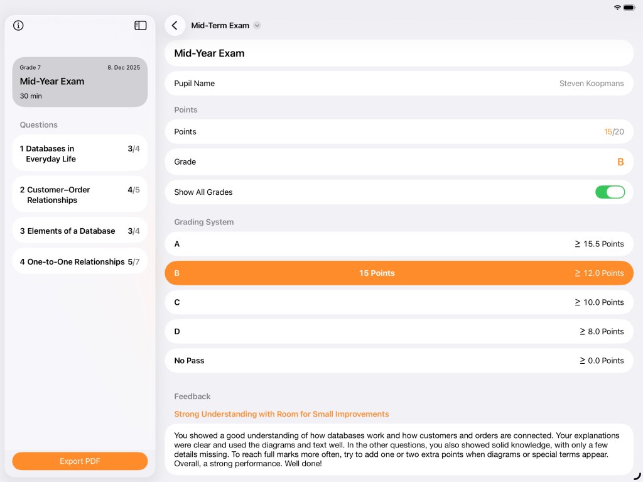The image size is (643, 482).
Task: Select the Mid-Year Exam summary card
Action: [x=80, y=82]
